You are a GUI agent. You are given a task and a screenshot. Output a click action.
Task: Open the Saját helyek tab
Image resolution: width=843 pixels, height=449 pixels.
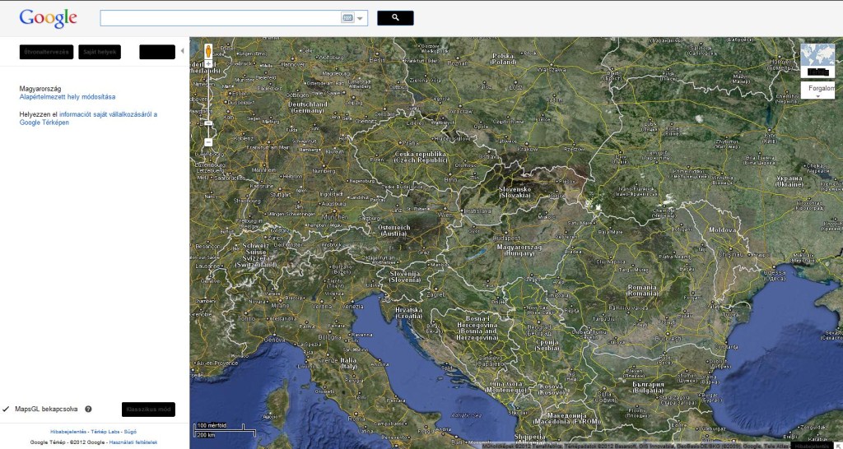100,52
